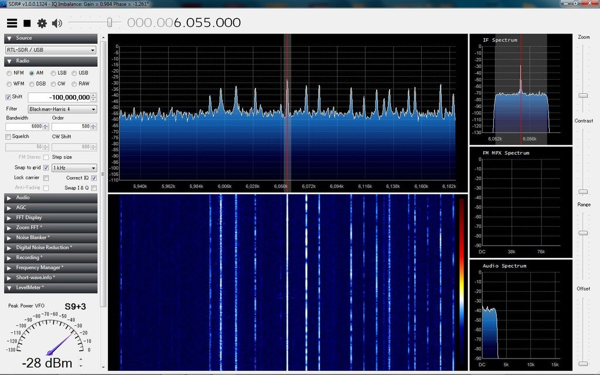This screenshot has width=600, height=375.
Task: Expand the Zoom FFT panel
Action: (x=51, y=228)
